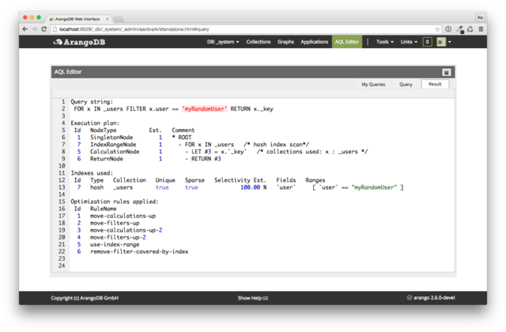The height and width of the screenshot is (332, 506).
Task: Click the browser back arrow
Action: 25,28
